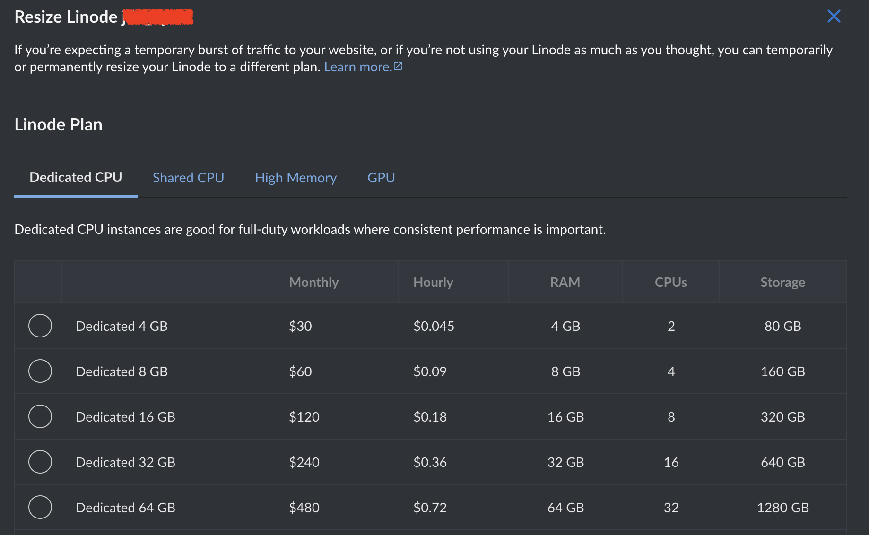Click the Monthly column header

(314, 282)
